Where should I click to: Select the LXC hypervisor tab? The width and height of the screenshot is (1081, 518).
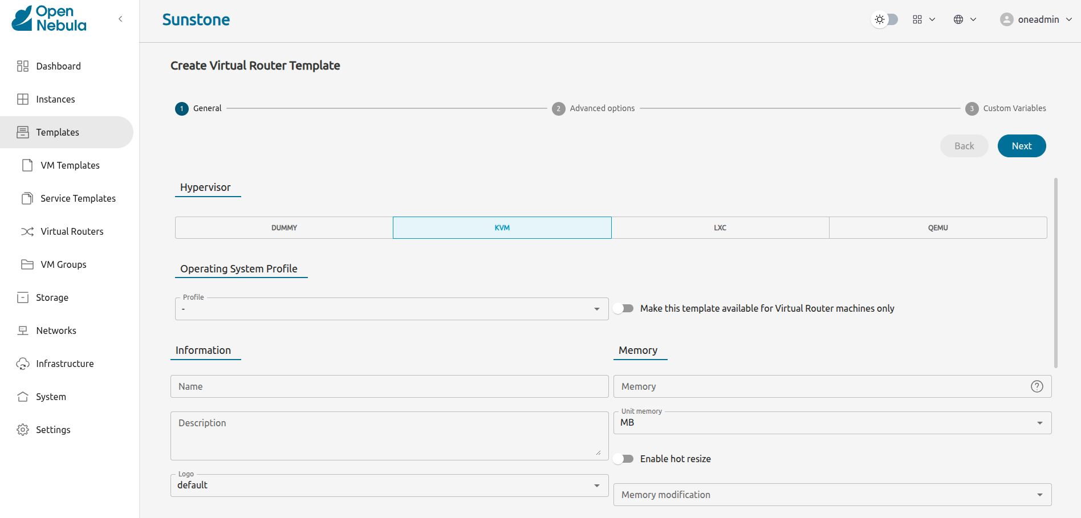[720, 227]
